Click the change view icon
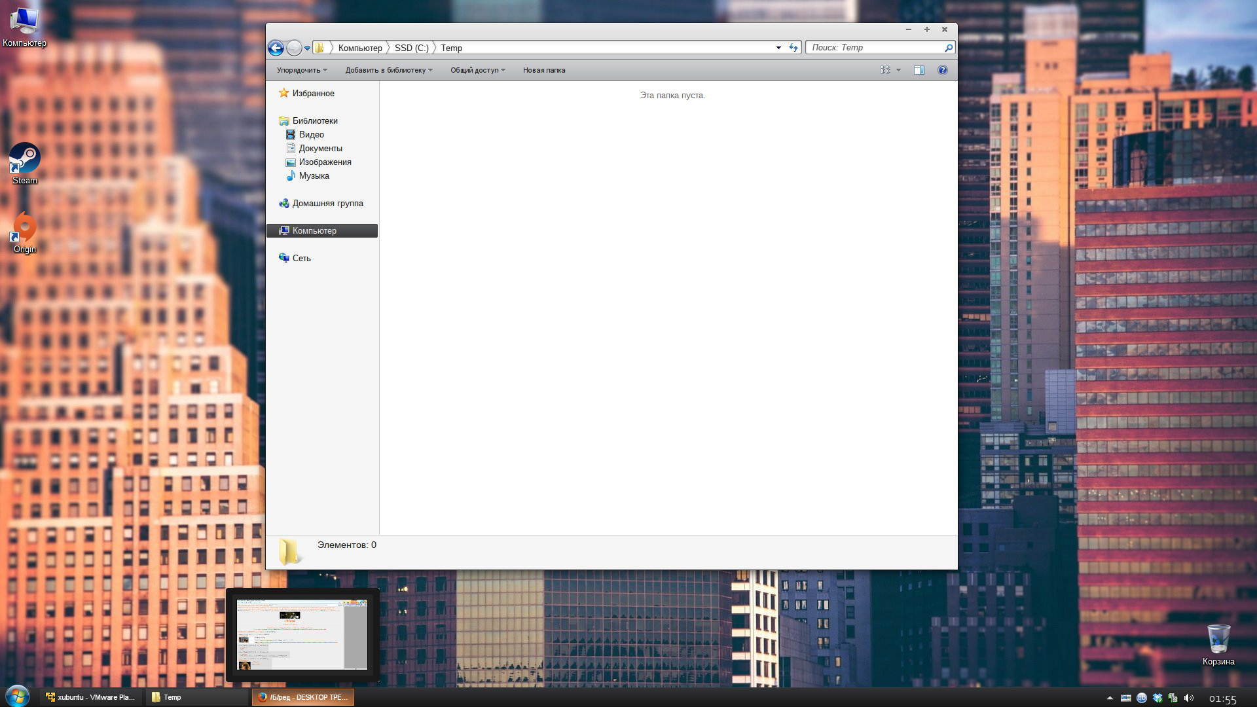The height and width of the screenshot is (707, 1257). 885,70
